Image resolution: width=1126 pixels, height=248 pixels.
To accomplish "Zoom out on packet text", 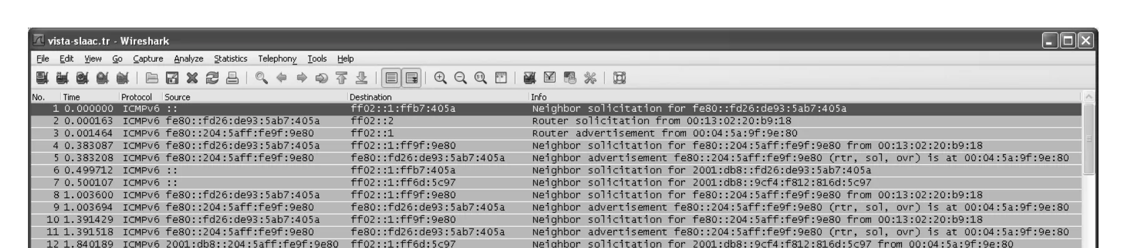I will pos(460,78).
